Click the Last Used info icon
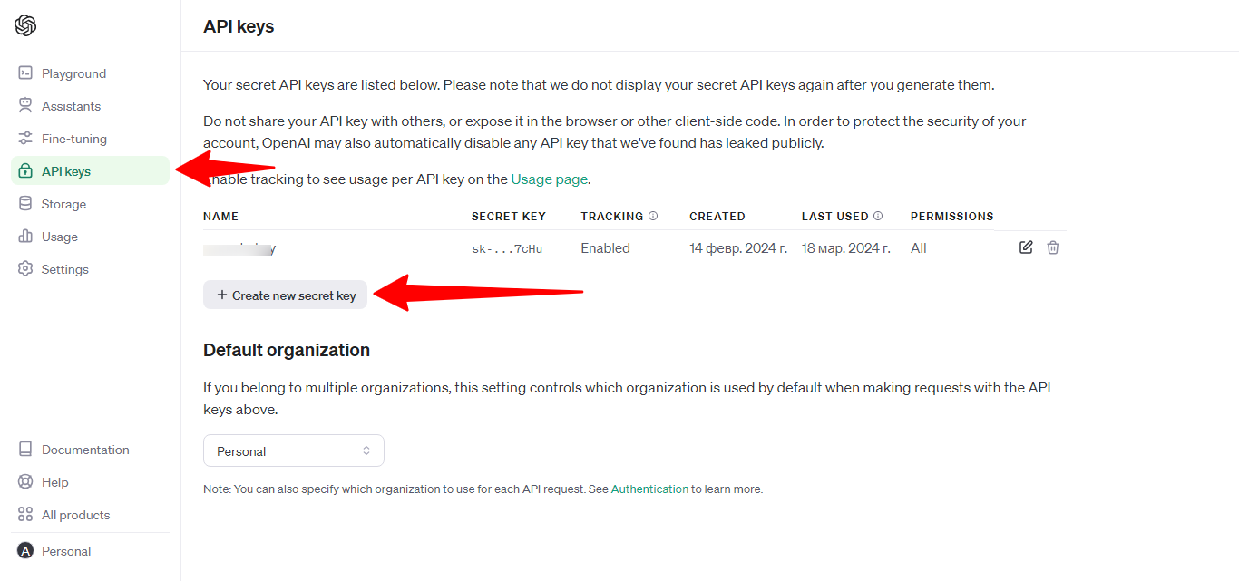The image size is (1239, 581). coord(878,217)
